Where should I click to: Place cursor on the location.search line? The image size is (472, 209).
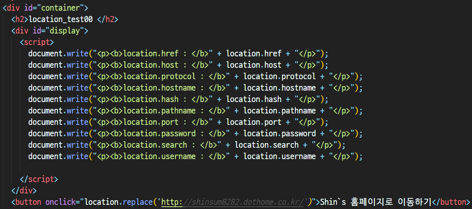click(x=187, y=145)
